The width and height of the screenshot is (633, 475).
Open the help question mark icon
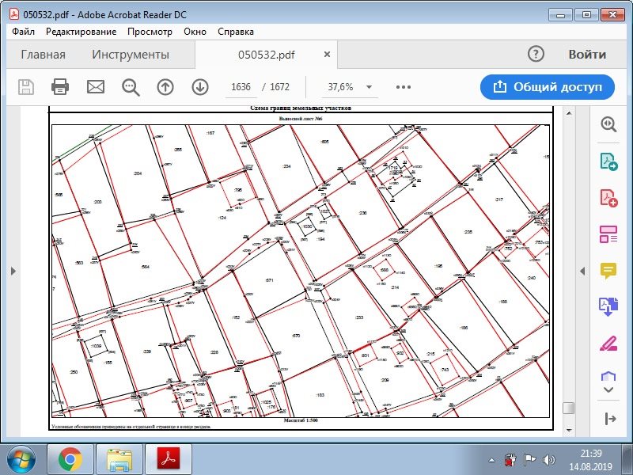[536, 55]
